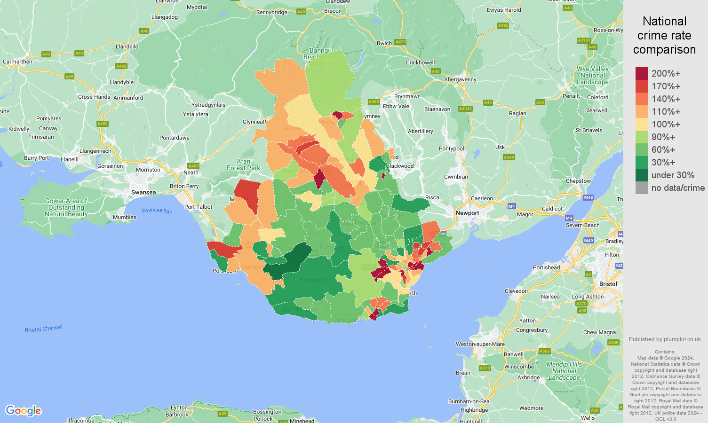The height and width of the screenshot is (423, 708).
Task: Click the A483 shield near Llandybie
Action: (121, 66)
